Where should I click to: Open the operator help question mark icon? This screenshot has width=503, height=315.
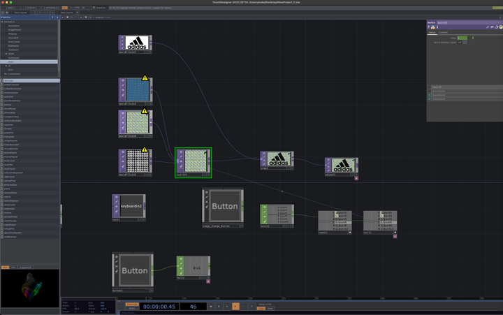428,27
